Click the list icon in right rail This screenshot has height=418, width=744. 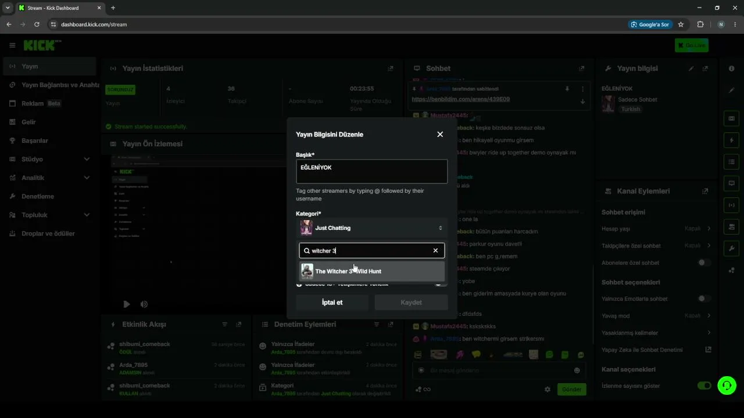731,161
